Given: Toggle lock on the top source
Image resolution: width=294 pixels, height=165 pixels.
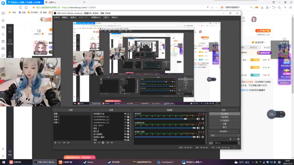Looking at the screenshot, I should 128,114.
